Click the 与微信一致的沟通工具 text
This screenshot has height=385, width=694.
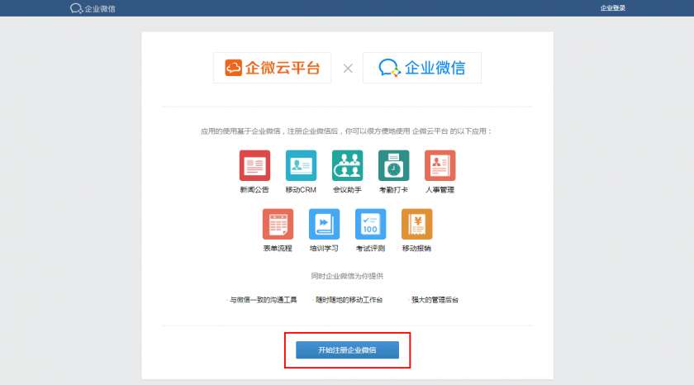[263, 300]
